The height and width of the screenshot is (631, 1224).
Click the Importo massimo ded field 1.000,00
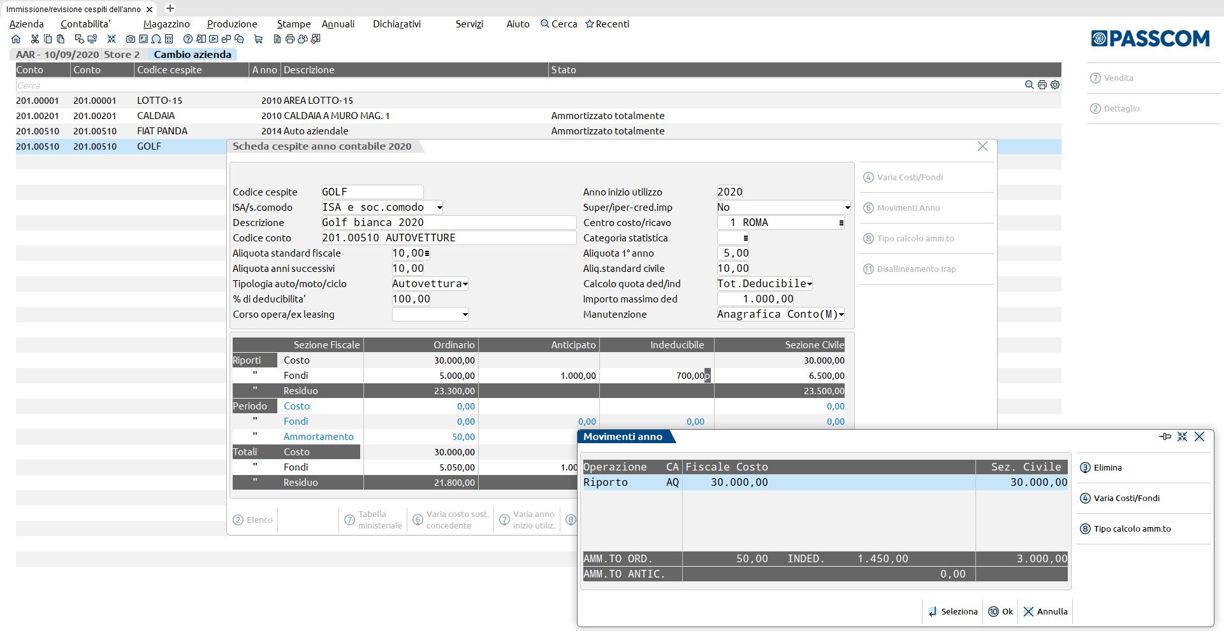(755, 299)
